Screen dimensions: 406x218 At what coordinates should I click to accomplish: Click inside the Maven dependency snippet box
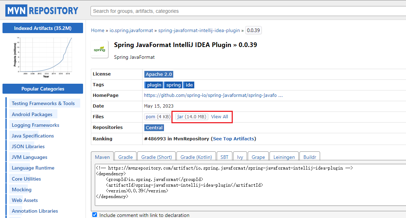click(x=250, y=185)
